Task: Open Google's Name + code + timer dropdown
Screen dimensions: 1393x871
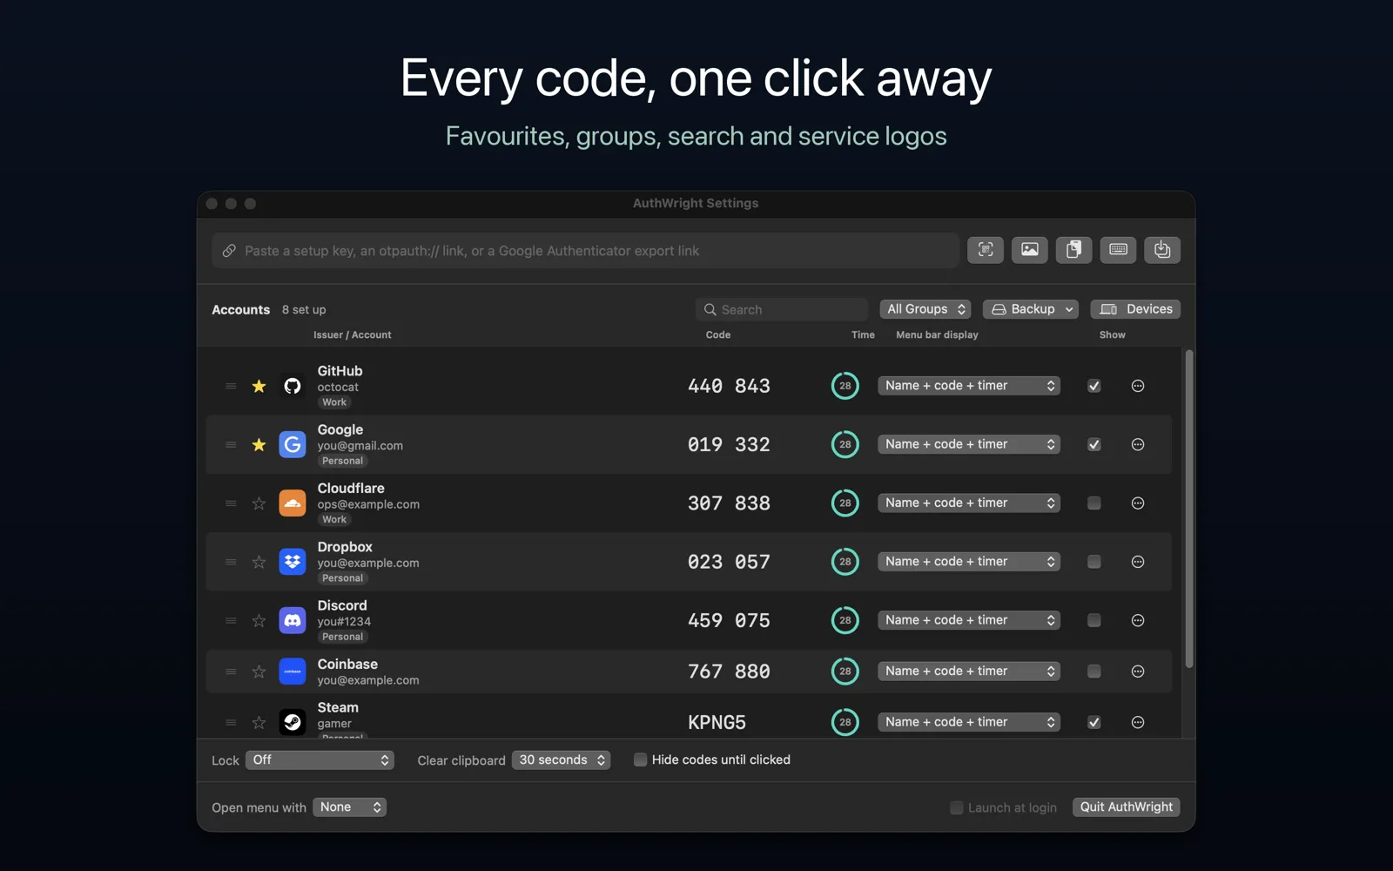Action: (x=969, y=444)
